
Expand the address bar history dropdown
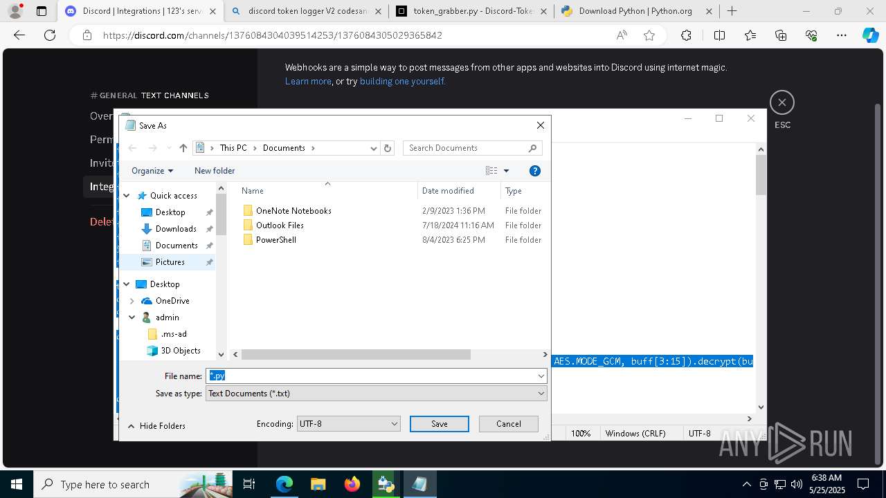click(373, 148)
